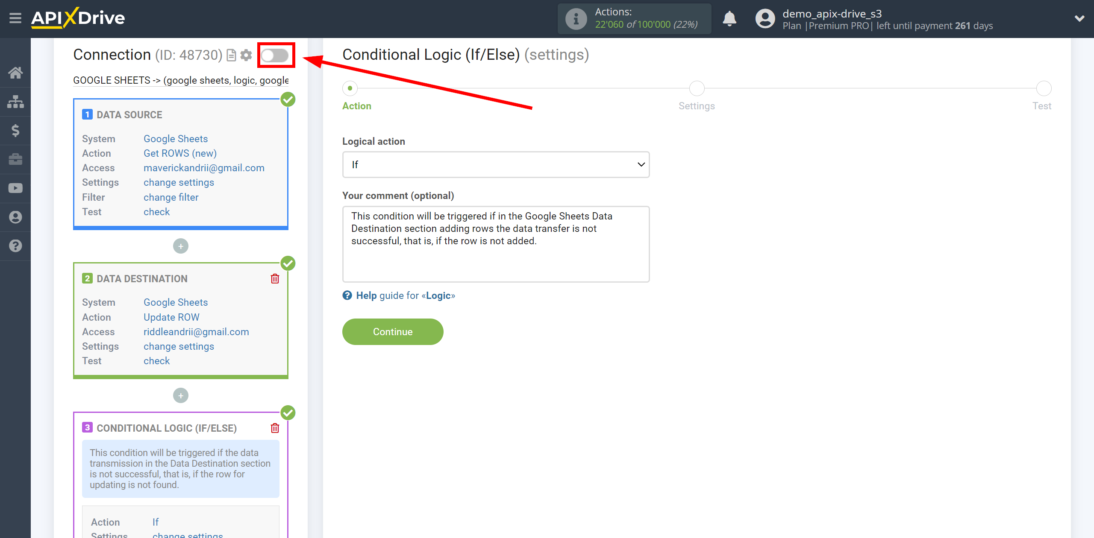1094x538 pixels.
Task: Click the Conditional Logic comment box
Action: pyautogui.click(x=181, y=469)
